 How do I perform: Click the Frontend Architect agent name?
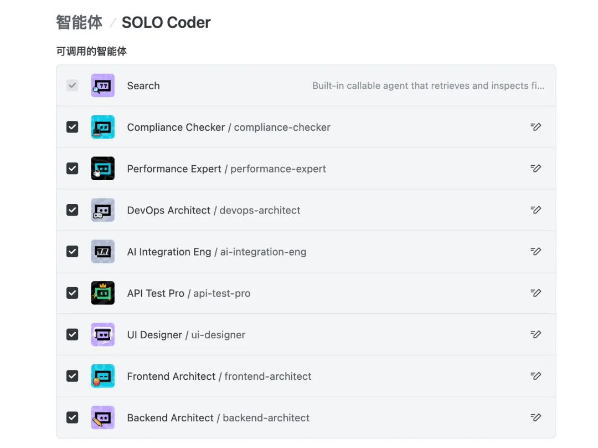[171, 376]
